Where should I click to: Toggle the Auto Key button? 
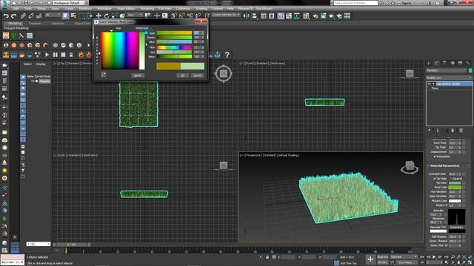[383, 257]
